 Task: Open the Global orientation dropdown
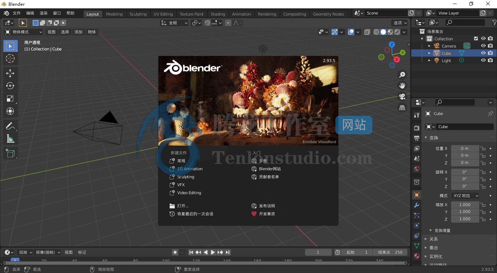pyautogui.click(x=174, y=23)
